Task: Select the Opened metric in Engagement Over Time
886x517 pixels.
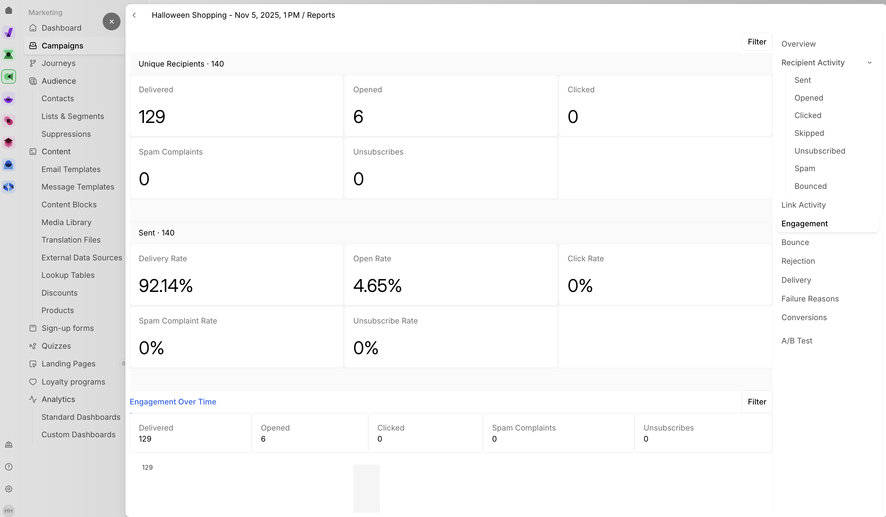Action: [x=309, y=433]
